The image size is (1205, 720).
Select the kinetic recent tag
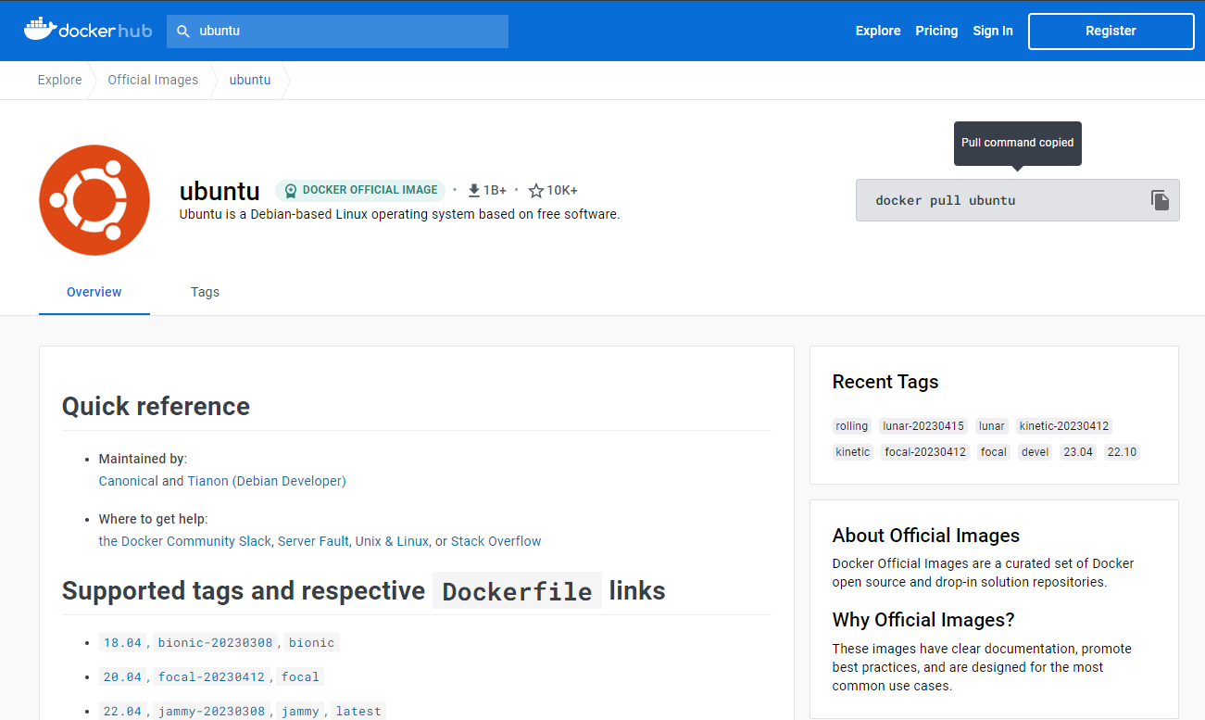[x=853, y=452]
